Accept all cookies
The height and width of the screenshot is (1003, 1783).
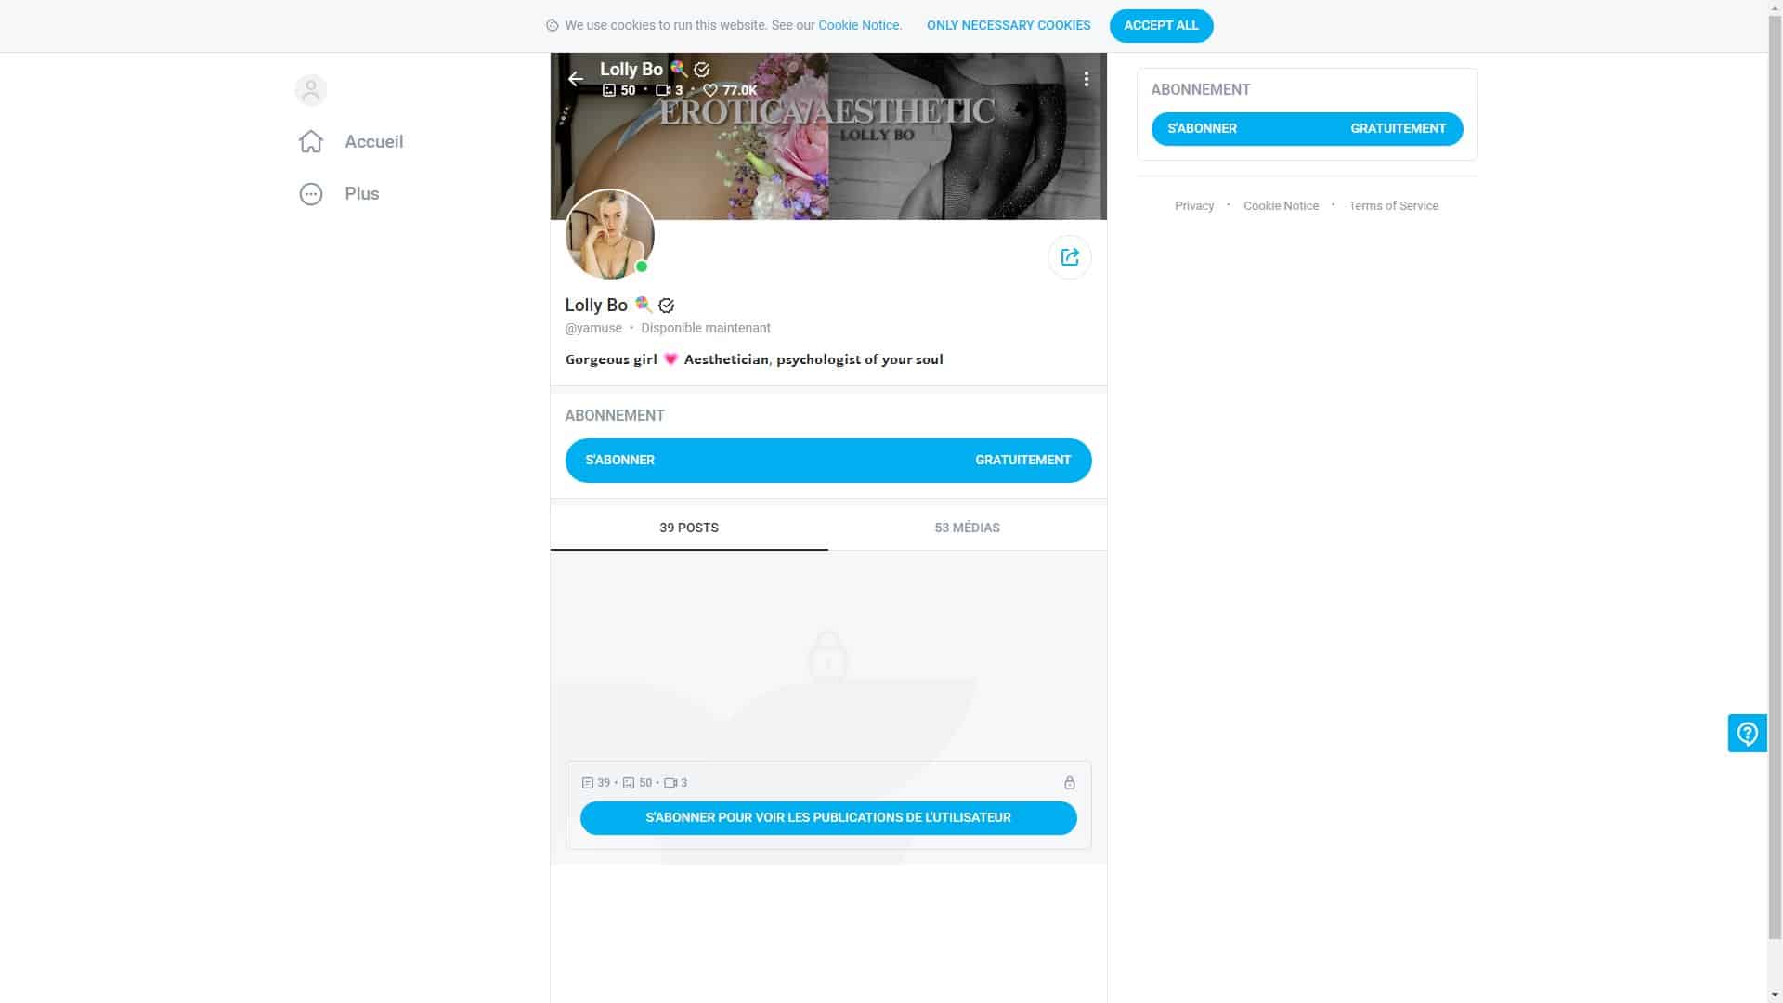pyautogui.click(x=1161, y=25)
